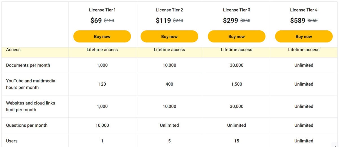Select the License Tier 4 title

tap(304, 10)
